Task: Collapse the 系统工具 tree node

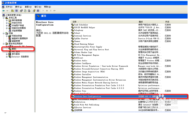Action: 4,18
